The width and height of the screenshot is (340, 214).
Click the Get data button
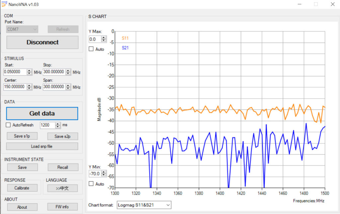42,113
